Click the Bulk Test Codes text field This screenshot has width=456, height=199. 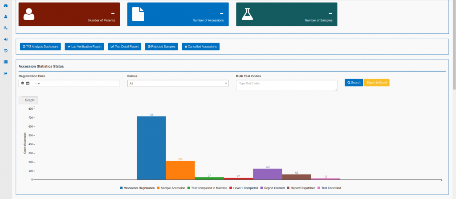click(286, 85)
